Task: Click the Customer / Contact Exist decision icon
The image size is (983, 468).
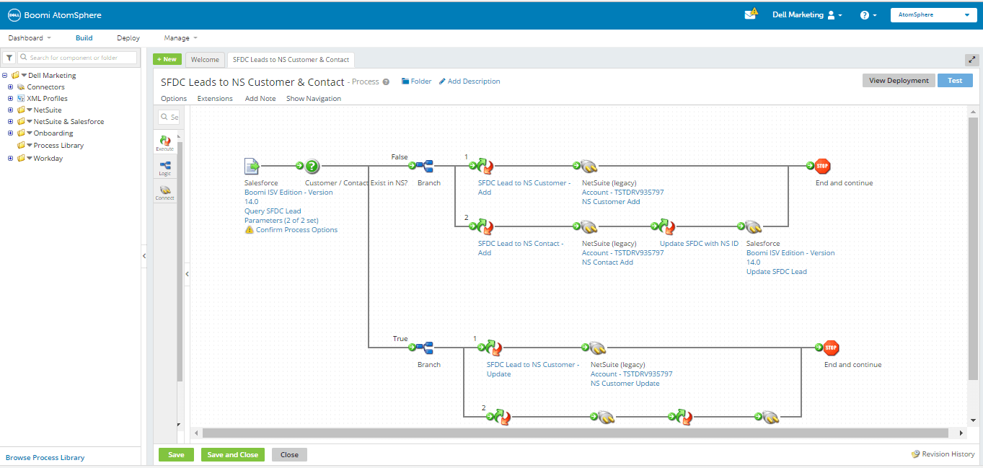Action: [311, 166]
